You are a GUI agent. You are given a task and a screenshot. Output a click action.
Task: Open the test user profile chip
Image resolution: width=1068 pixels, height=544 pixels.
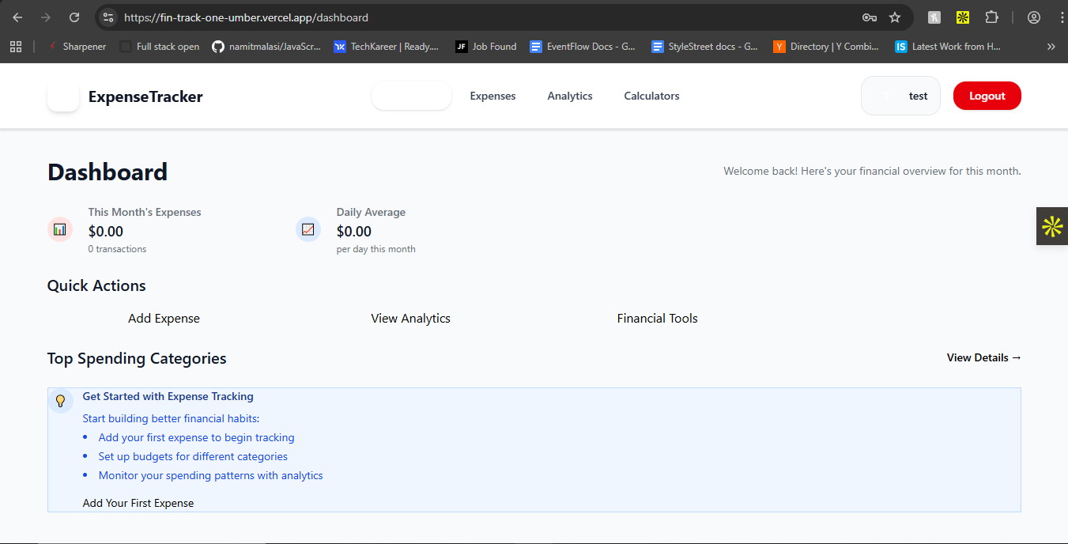point(900,96)
